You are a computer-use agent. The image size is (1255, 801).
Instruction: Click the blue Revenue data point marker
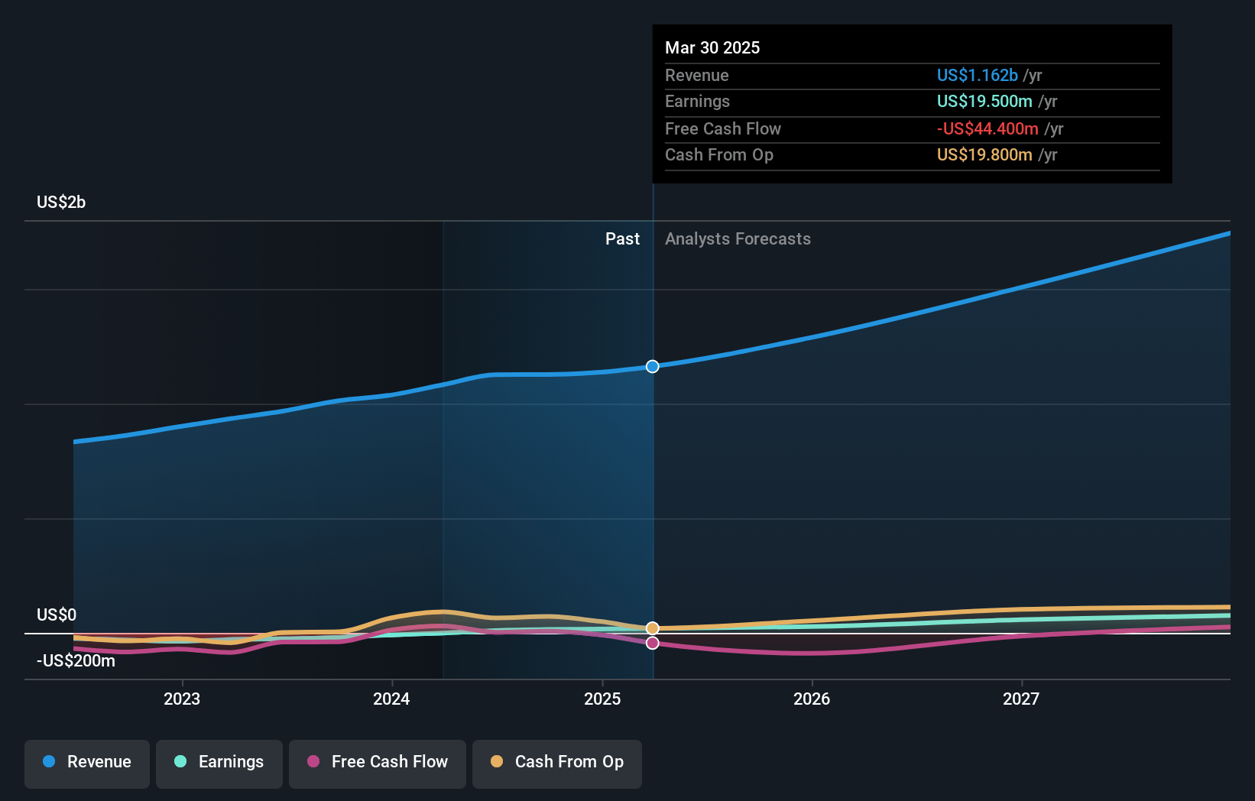[652, 366]
